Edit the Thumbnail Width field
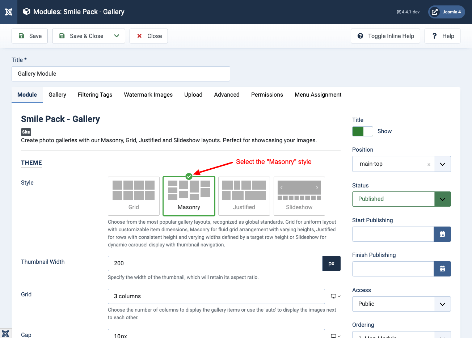The width and height of the screenshot is (472, 338). 215,263
